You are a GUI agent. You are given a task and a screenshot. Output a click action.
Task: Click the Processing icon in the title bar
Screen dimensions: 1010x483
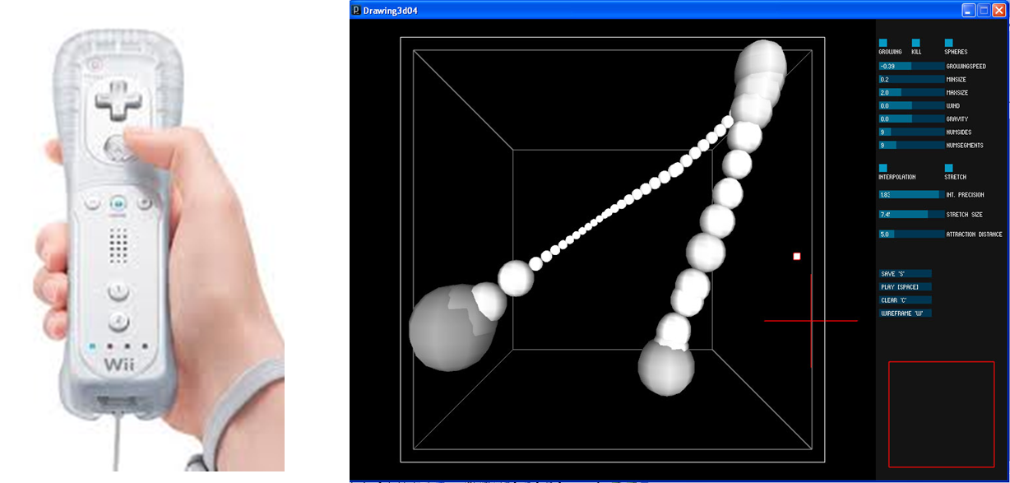[356, 10]
